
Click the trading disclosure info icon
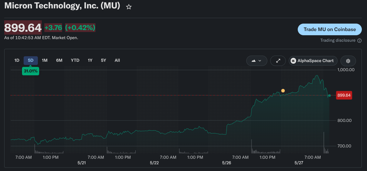point(360,40)
